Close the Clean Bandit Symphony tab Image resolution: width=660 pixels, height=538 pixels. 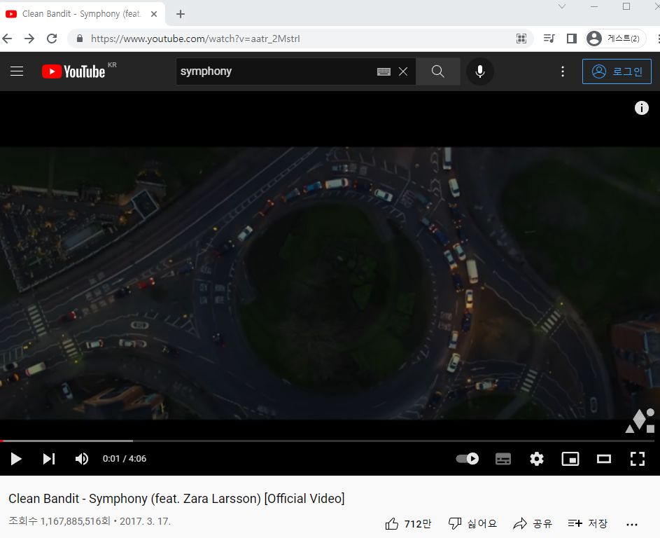154,14
